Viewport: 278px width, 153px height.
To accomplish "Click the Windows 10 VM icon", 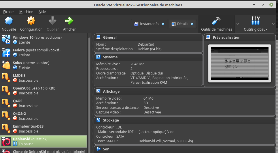I will tap(6, 40).
